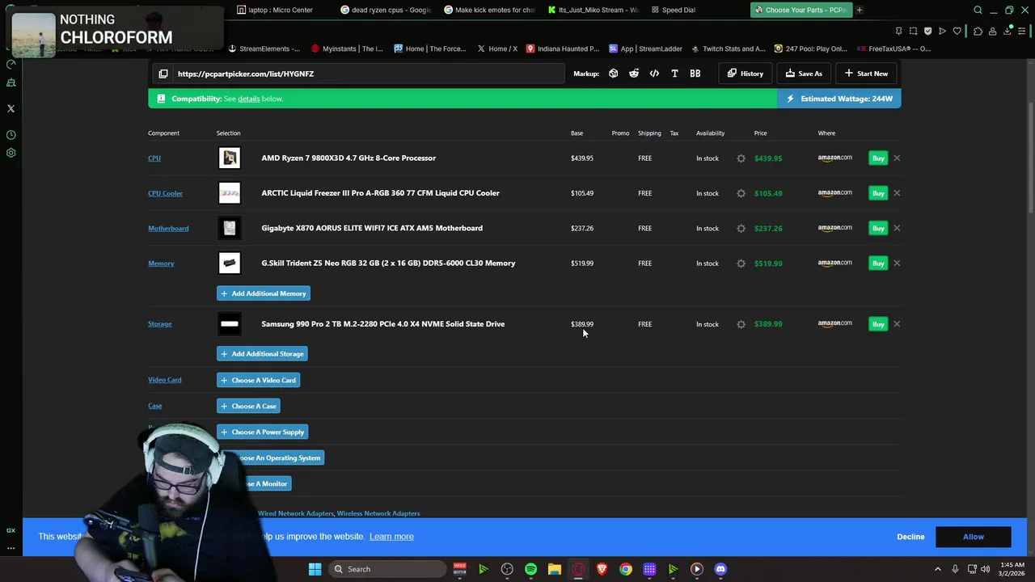
Task: Open the Memory component link
Action: pyautogui.click(x=161, y=263)
